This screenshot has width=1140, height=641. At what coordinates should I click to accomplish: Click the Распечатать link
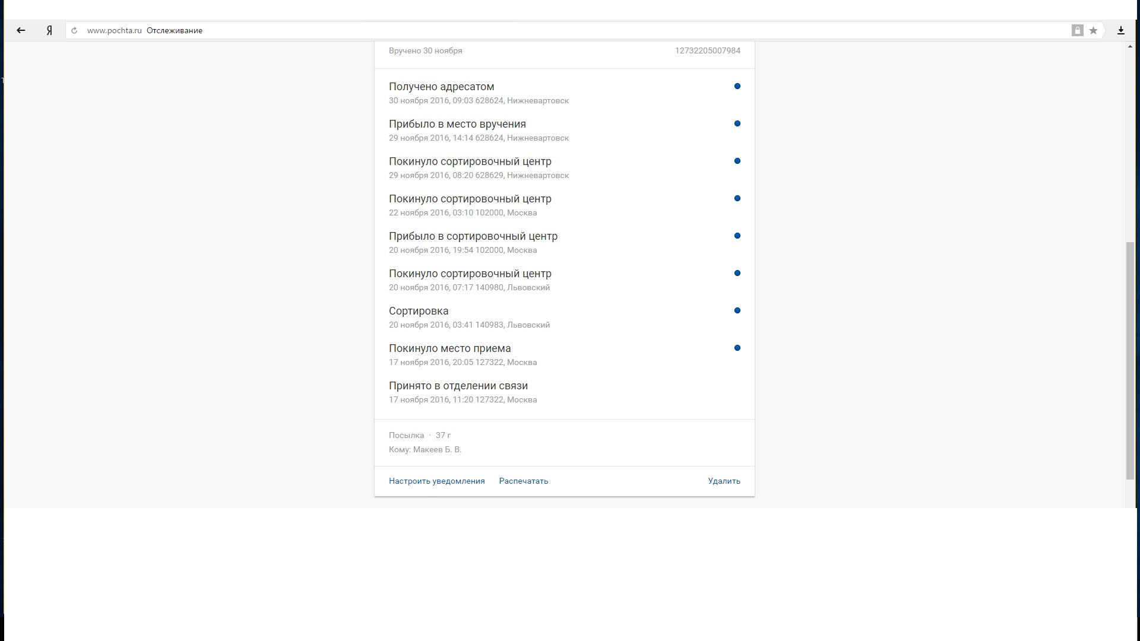(523, 481)
